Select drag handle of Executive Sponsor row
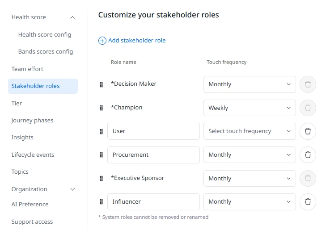Viewport: 330px width, 230px height. click(x=101, y=178)
